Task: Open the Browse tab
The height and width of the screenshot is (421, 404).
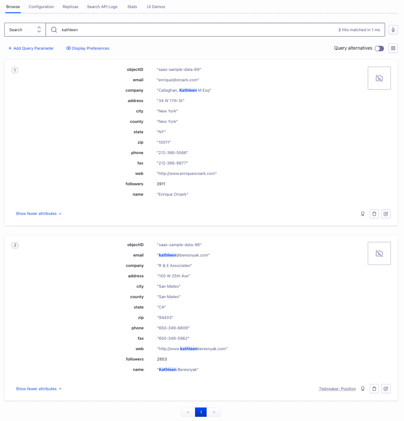Action: tap(13, 7)
